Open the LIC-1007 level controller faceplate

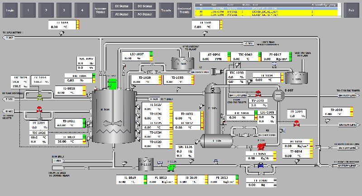pyautogui.click(x=136, y=56)
